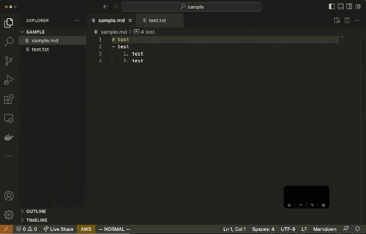Switch to the sample.md tab
The image size is (366, 234).
tap(112, 21)
